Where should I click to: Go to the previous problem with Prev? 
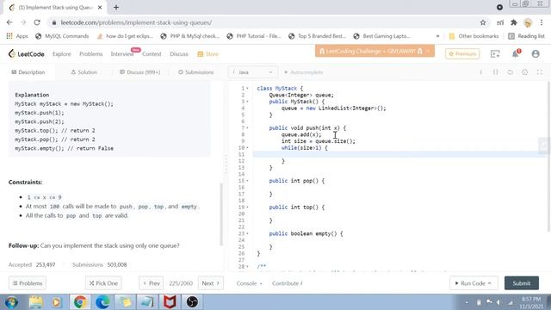pos(152,283)
